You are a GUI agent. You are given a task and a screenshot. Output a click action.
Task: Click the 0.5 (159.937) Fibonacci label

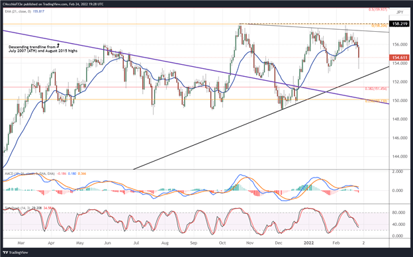[378, 9]
